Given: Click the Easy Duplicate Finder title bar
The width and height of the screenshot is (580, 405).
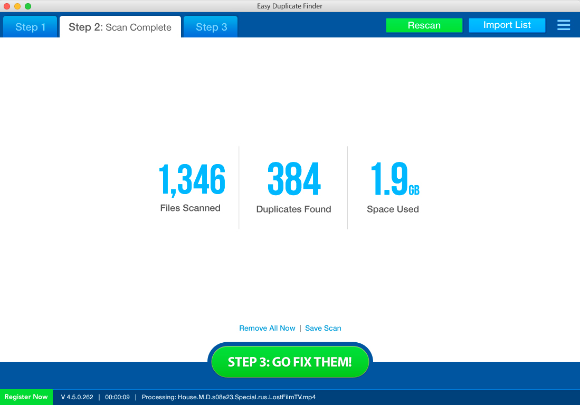Looking at the screenshot, I should click(290, 6).
